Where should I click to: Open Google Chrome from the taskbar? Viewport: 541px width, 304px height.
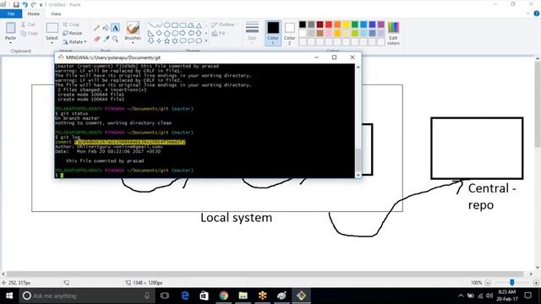pyautogui.click(x=223, y=296)
